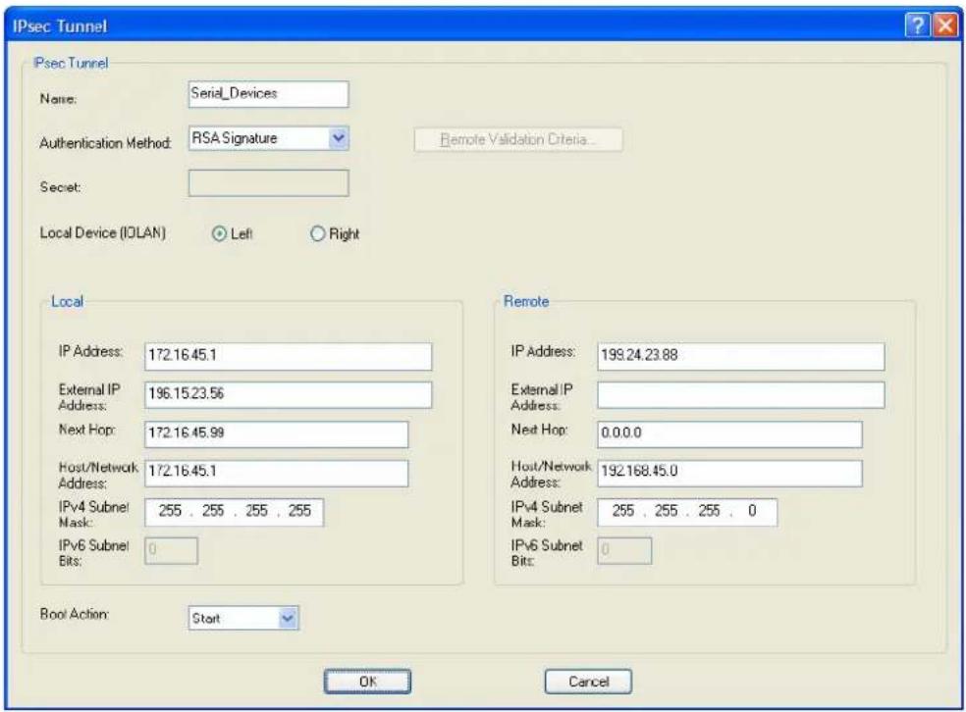Click the empty Remote External IP Address field
Screen dimensions: 966x712
coord(740,395)
